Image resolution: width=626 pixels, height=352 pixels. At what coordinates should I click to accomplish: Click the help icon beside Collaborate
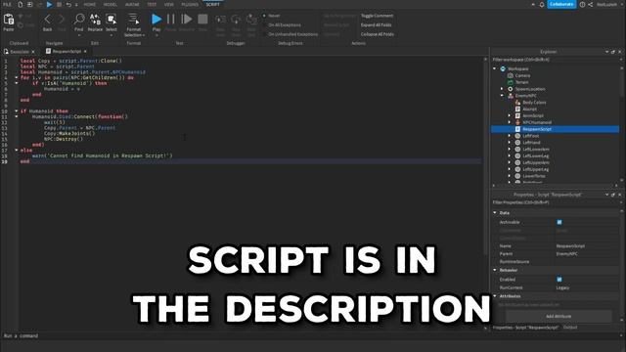(x=583, y=4)
